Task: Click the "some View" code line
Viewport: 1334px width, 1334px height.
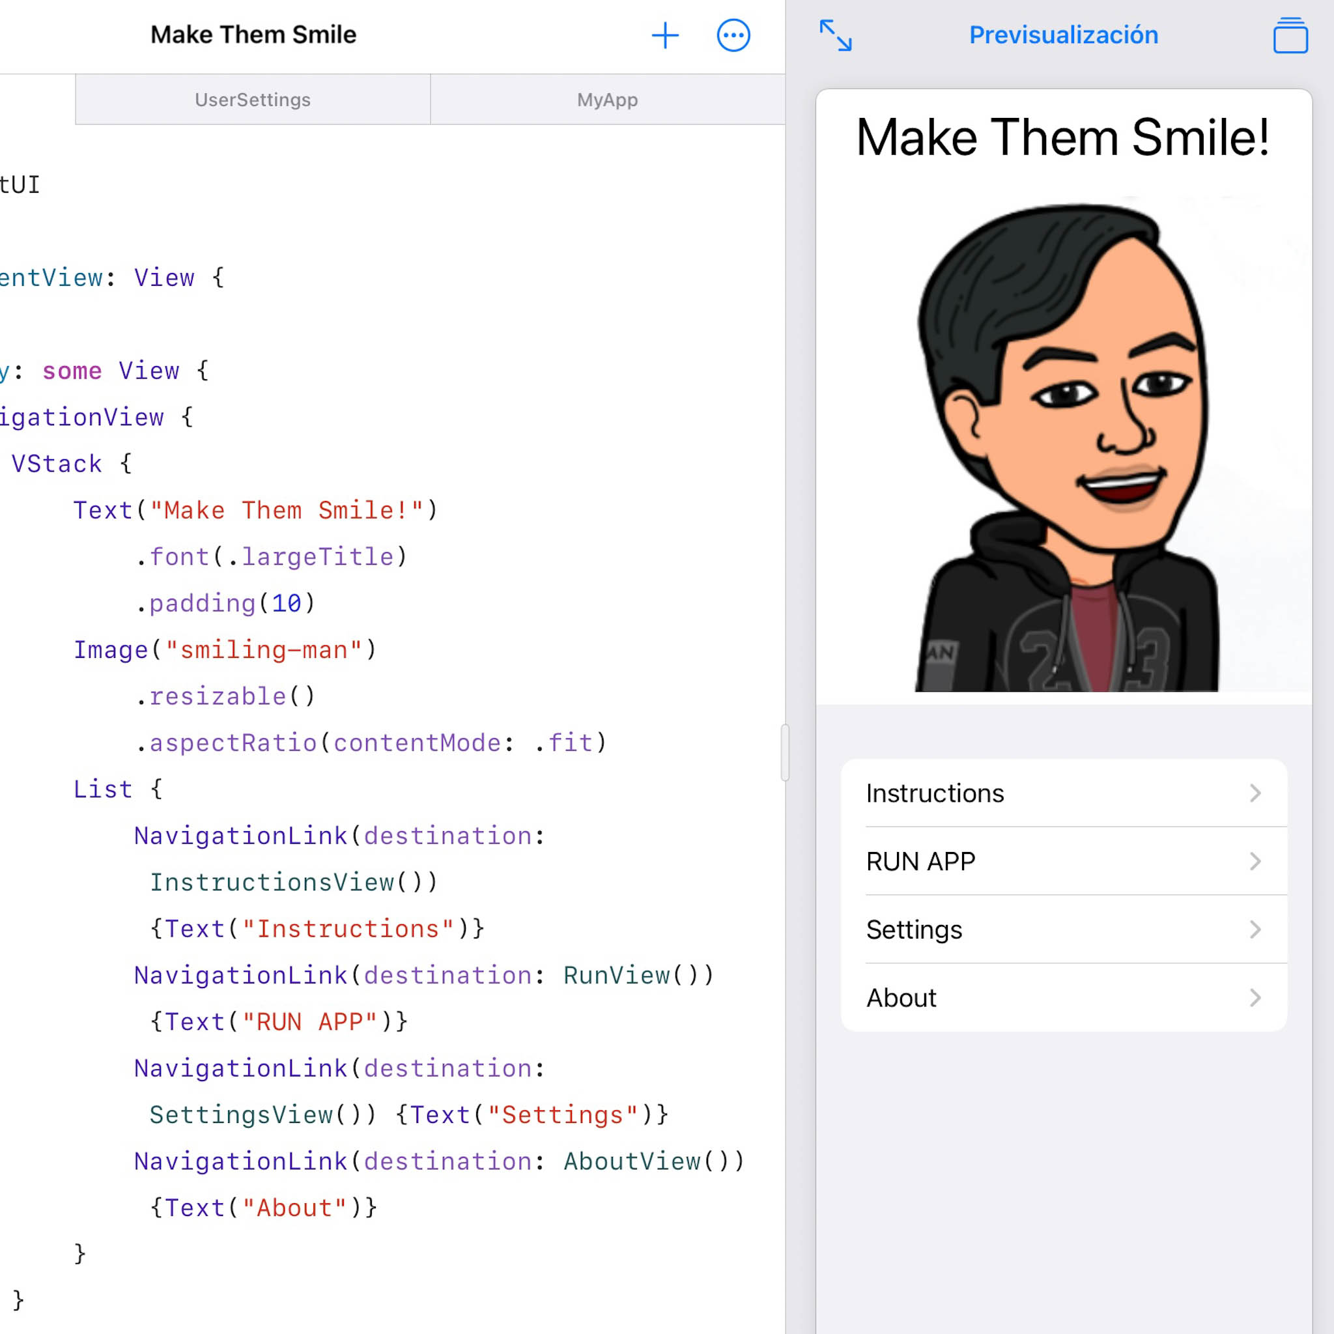Action: tap(104, 371)
